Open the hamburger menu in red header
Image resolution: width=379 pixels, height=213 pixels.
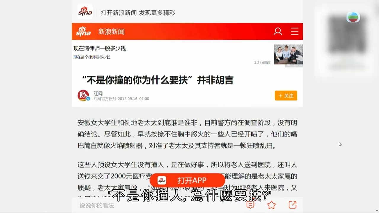click(x=295, y=31)
